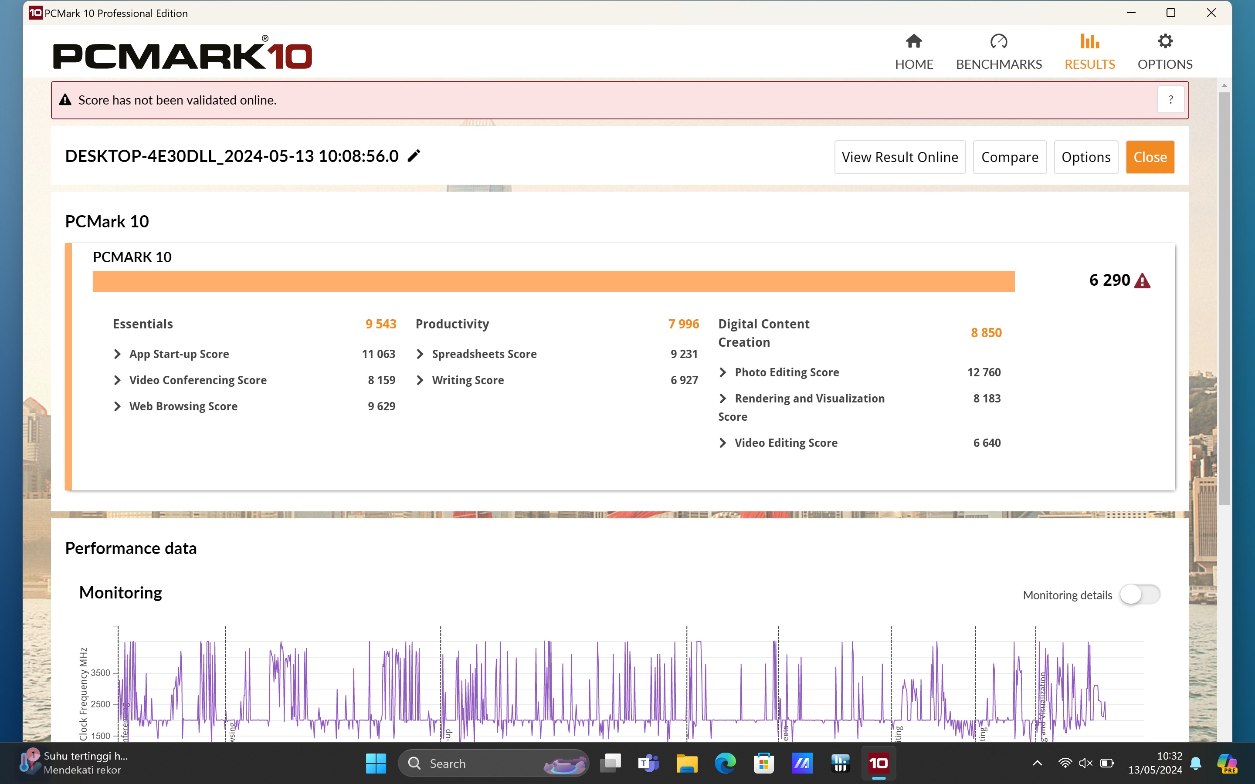Viewport: 1255px width, 784px height.
Task: Click the warning icon in validation banner
Action: coord(65,100)
